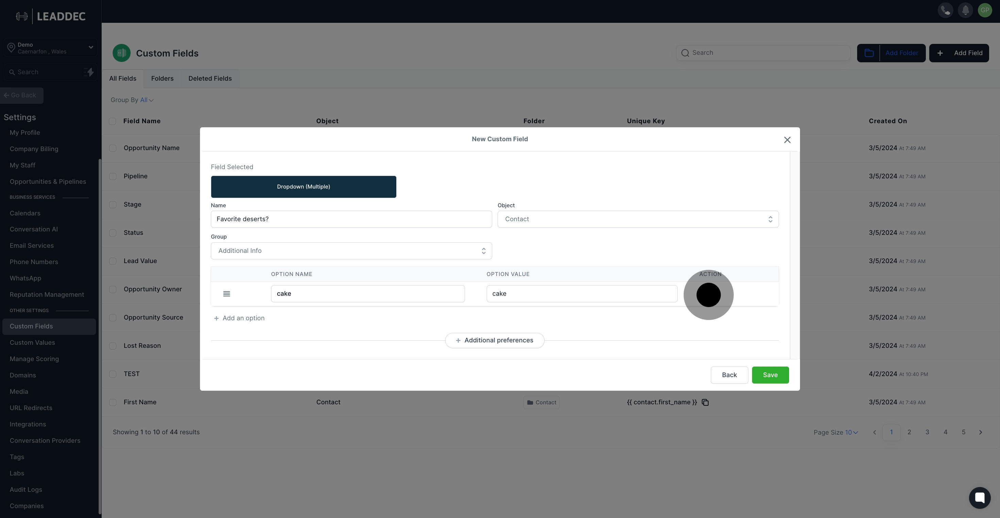Click the Custom Fields green page icon
The image size is (1000, 518).
tap(121, 53)
